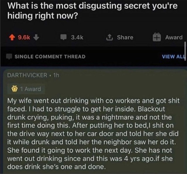Tap the Share upload icon
The height and width of the screenshot is (174, 187).
[110, 37]
